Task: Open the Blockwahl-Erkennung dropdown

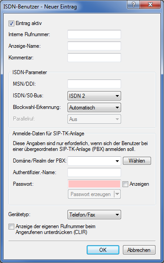Action: [94, 108]
